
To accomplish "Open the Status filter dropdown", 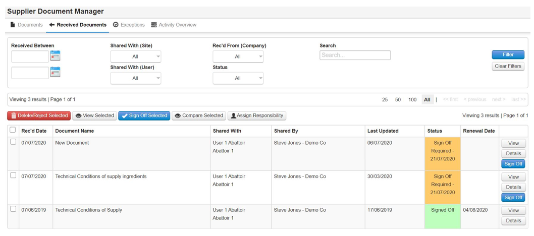I will point(238,78).
